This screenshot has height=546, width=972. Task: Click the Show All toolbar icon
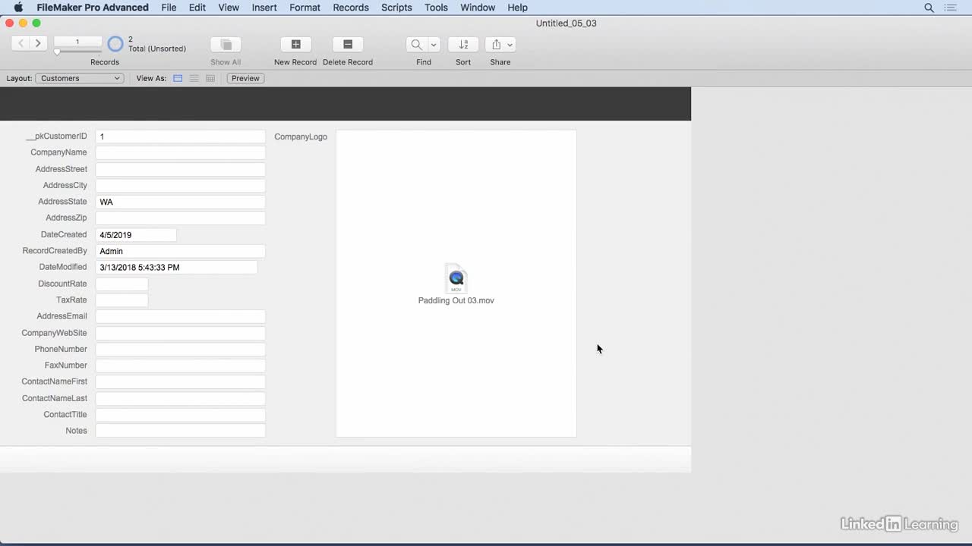pyautogui.click(x=226, y=44)
